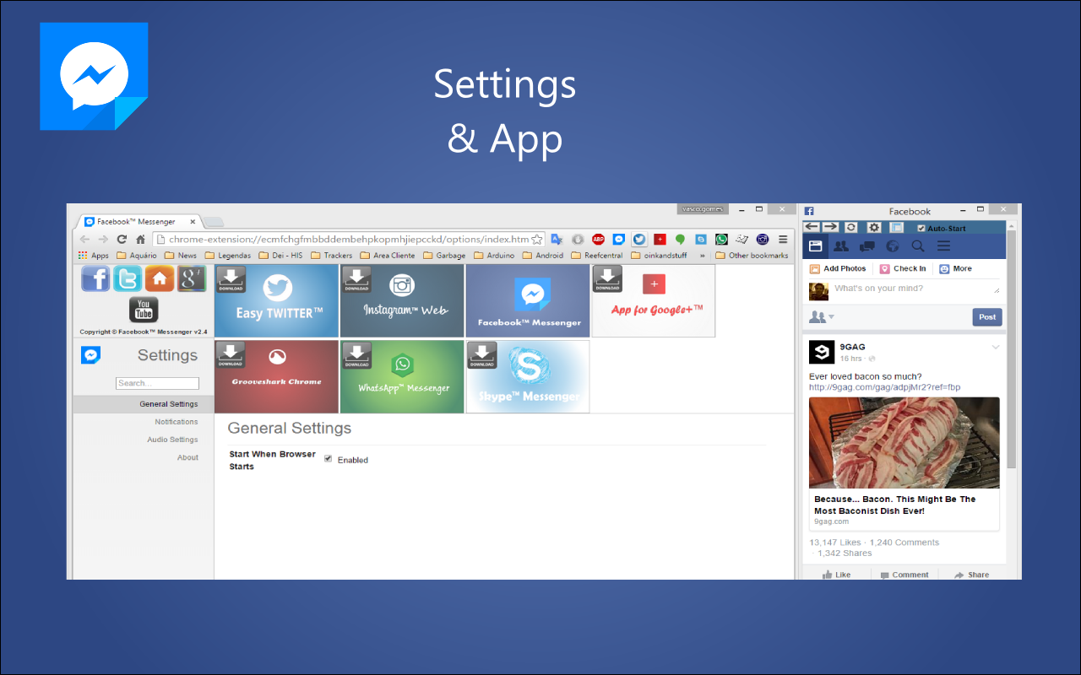
Task: Open Facebook hamburger menu icon
Action: [x=943, y=246]
